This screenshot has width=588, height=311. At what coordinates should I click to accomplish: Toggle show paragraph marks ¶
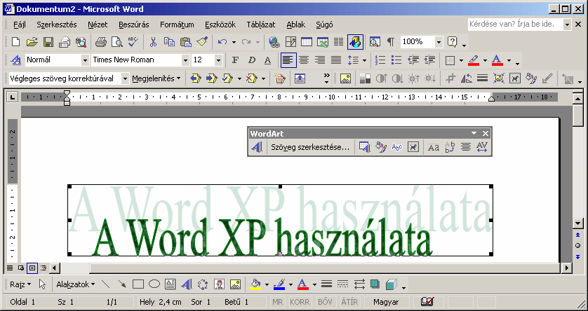pos(390,42)
